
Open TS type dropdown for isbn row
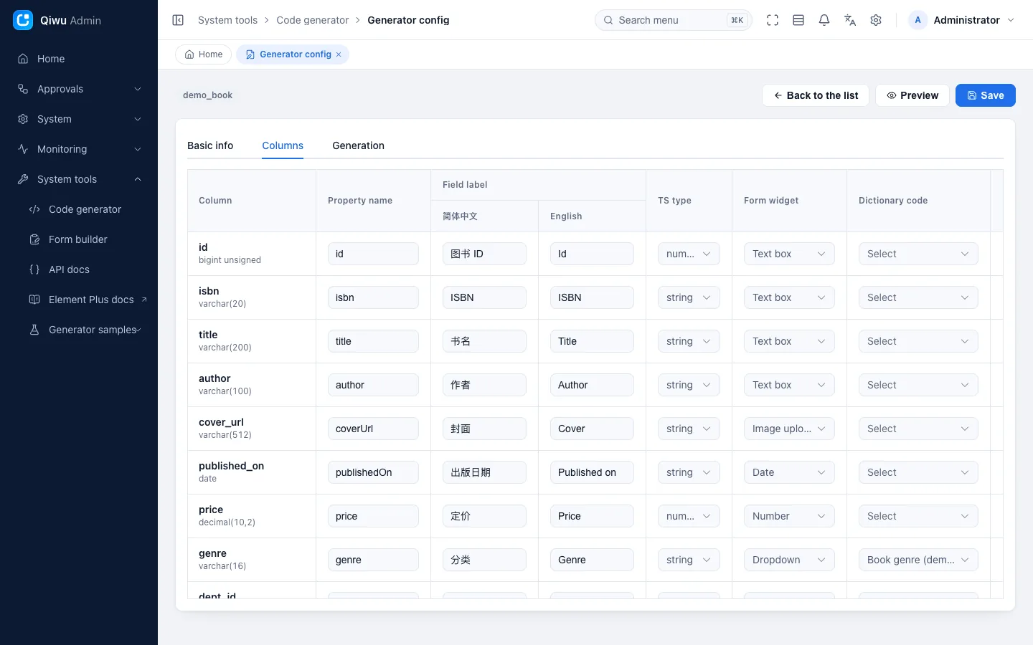click(689, 297)
